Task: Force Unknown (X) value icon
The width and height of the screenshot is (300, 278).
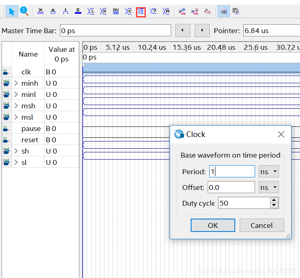Action: (x=40, y=11)
